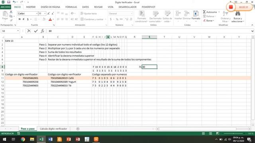Switch to DISEÑO DE PÁGINA tab
The image size is (255, 143).
point(51,7)
